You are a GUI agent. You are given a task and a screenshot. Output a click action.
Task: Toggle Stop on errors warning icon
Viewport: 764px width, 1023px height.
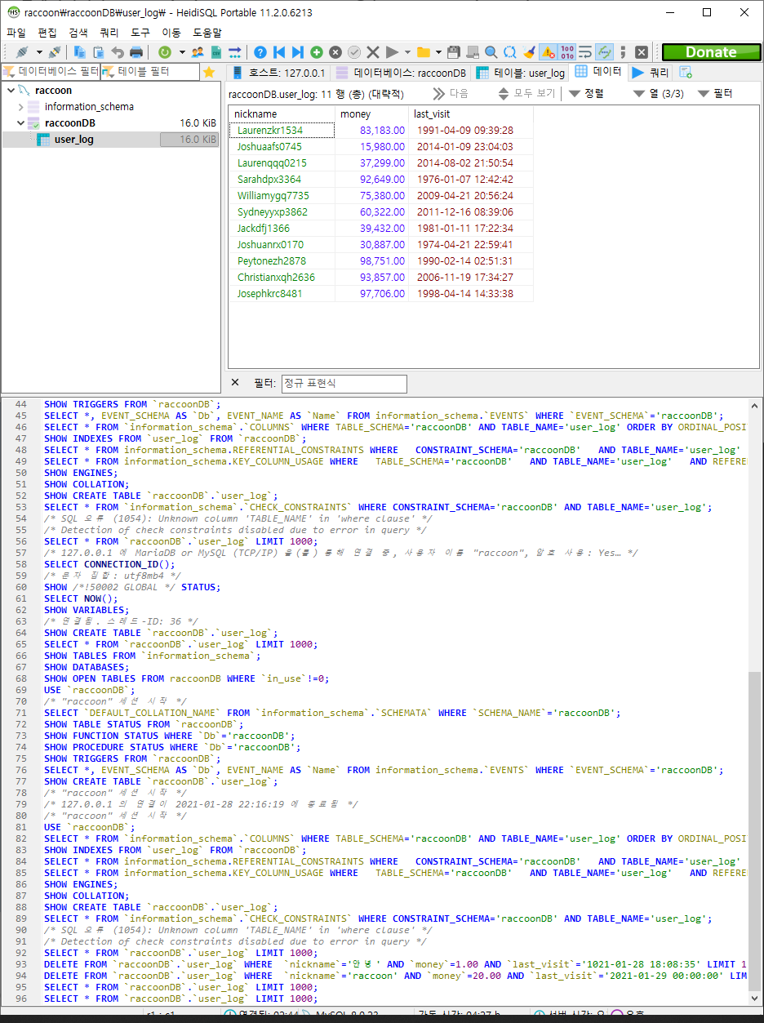pos(548,51)
